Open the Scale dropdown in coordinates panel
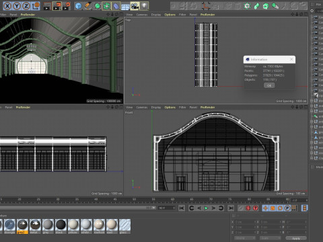This screenshot has height=242, width=323. [x=270, y=238]
